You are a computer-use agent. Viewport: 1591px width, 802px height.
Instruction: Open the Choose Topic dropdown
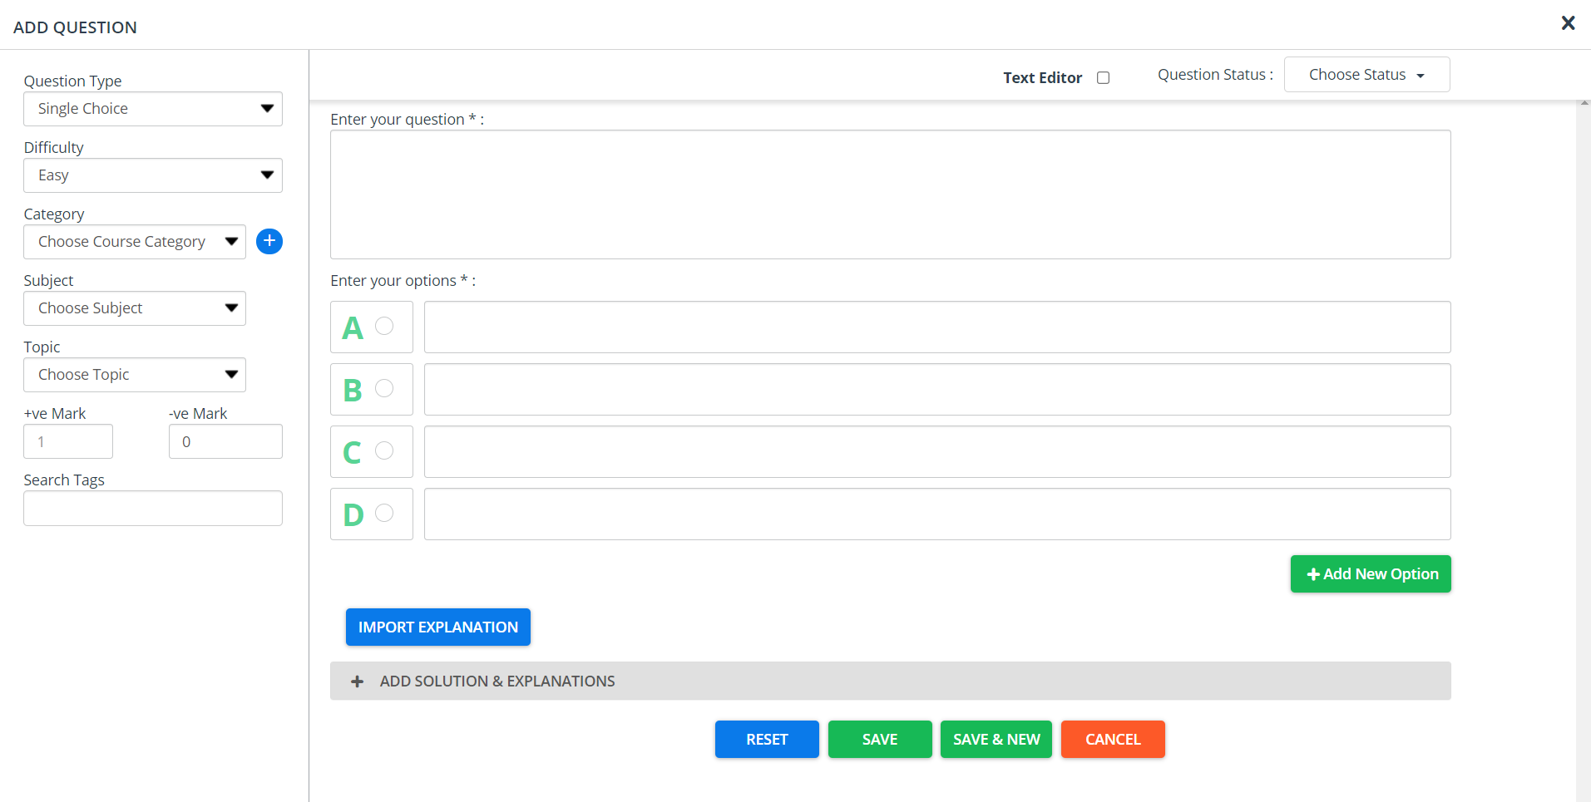[x=135, y=375]
